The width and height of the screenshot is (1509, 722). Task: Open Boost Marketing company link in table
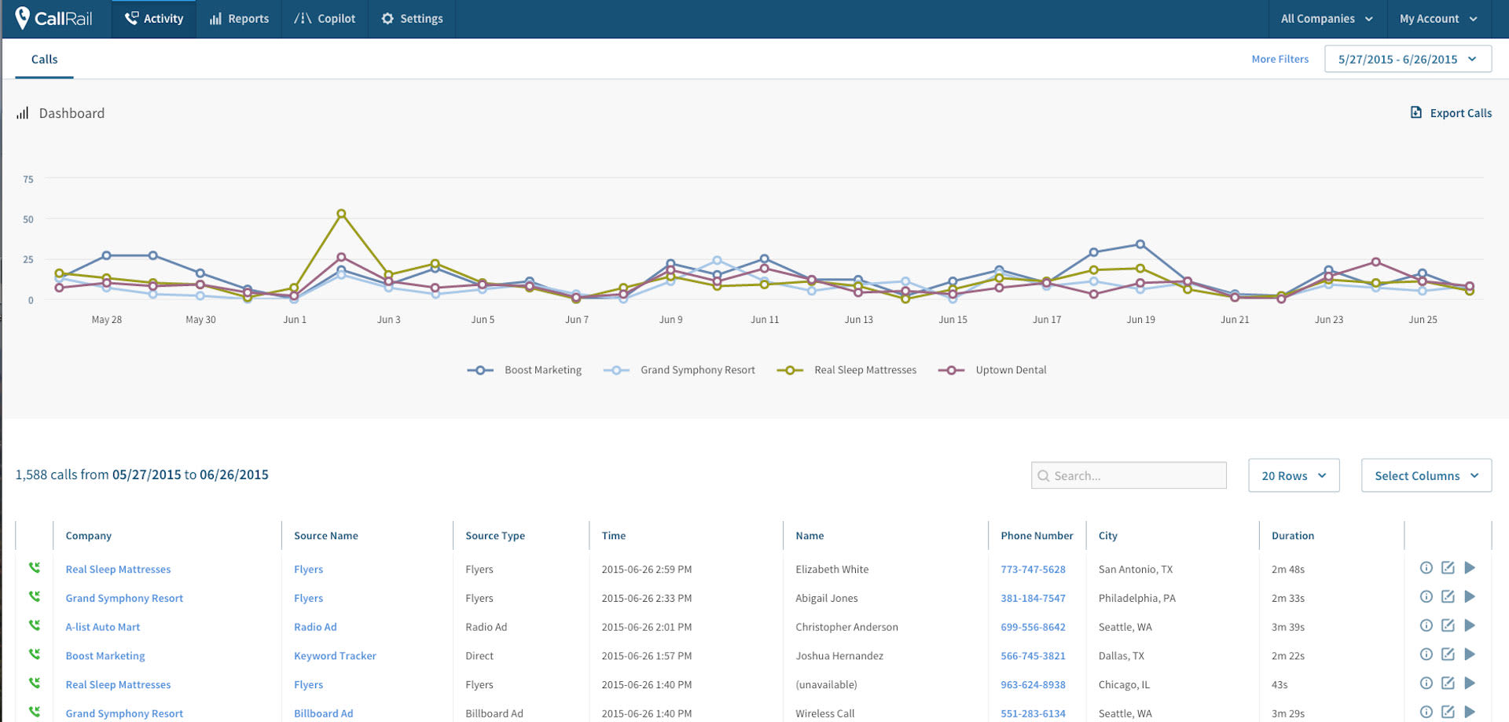pos(105,656)
